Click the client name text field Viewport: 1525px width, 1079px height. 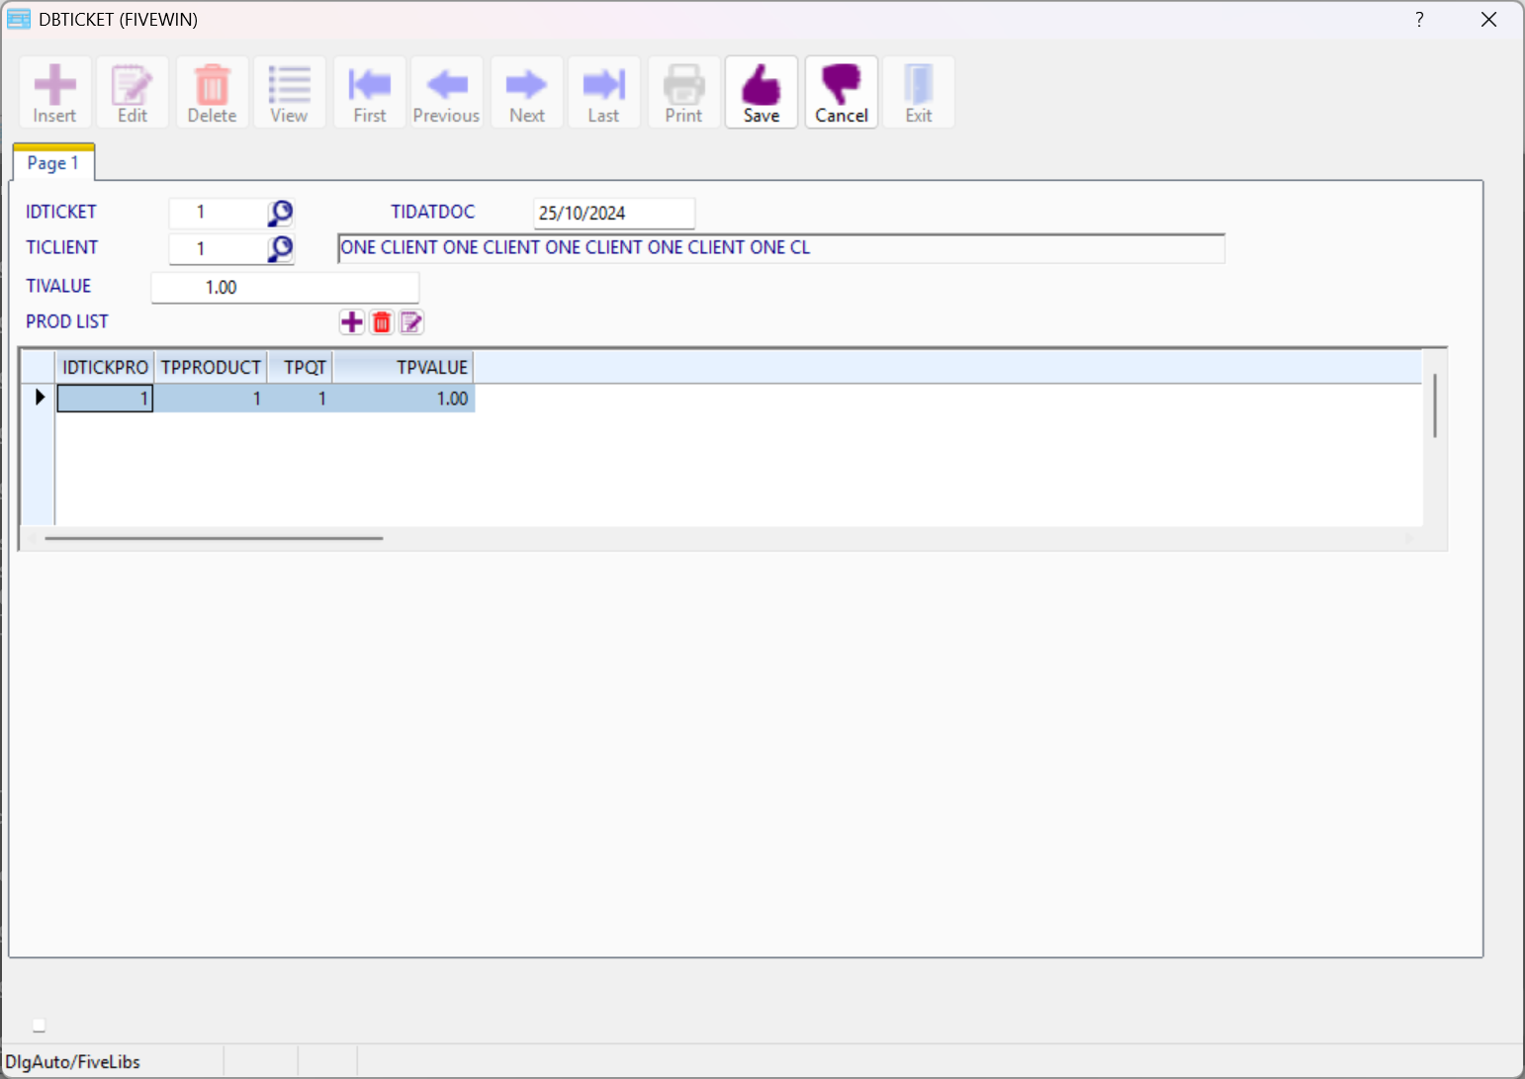click(780, 248)
